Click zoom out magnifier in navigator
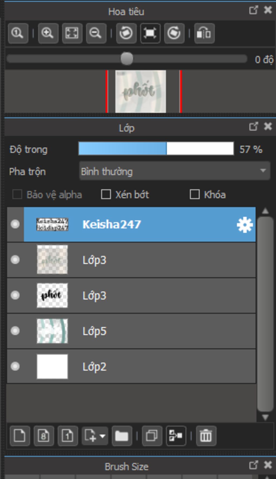The image size is (276, 479). point(96,33)
